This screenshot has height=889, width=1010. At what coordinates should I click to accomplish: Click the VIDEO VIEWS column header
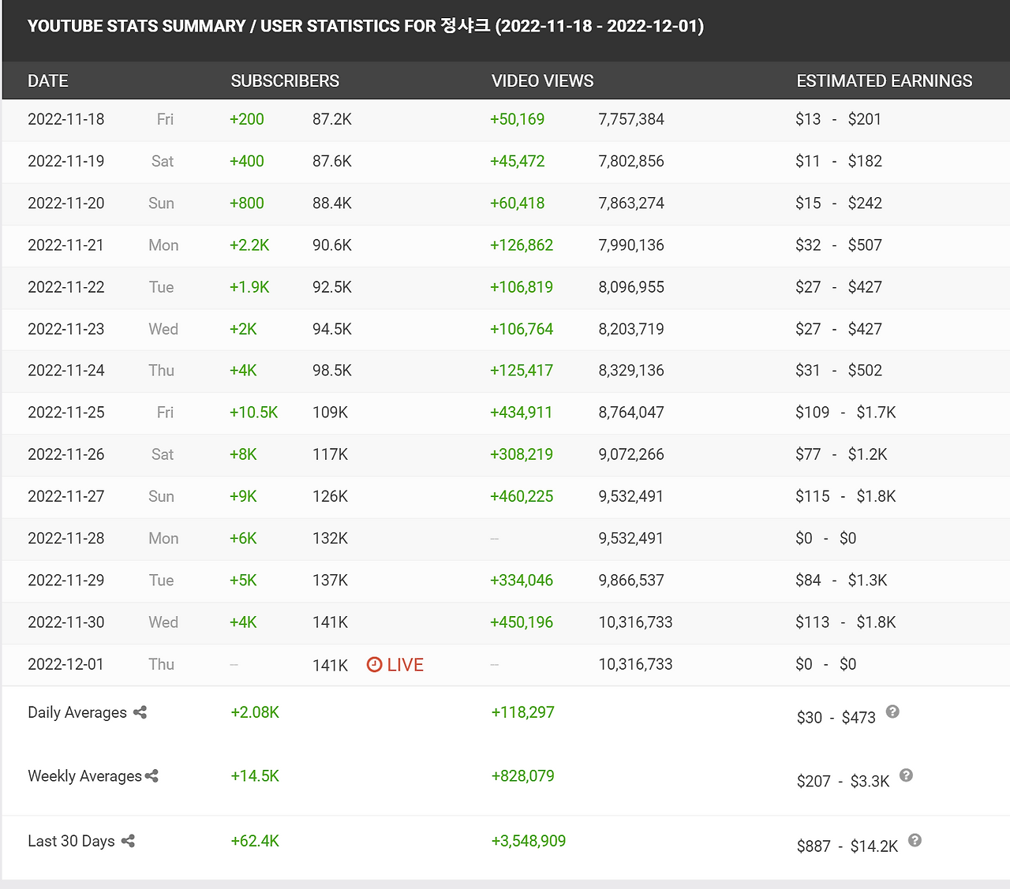pyautogui.click(x=543, y=80)
